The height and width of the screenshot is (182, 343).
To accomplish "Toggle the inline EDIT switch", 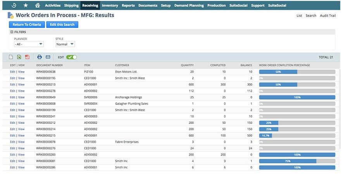I will (x=72, y=57).
